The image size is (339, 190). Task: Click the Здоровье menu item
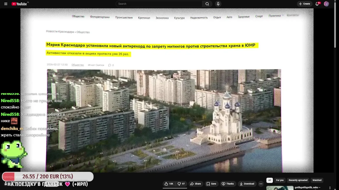click(x=244, y=17)
